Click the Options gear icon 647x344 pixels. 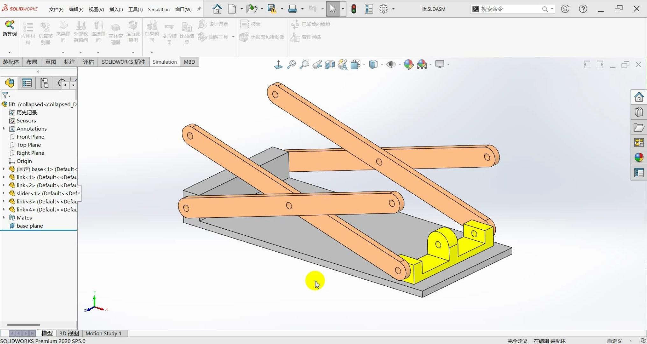tap(383, 9)
